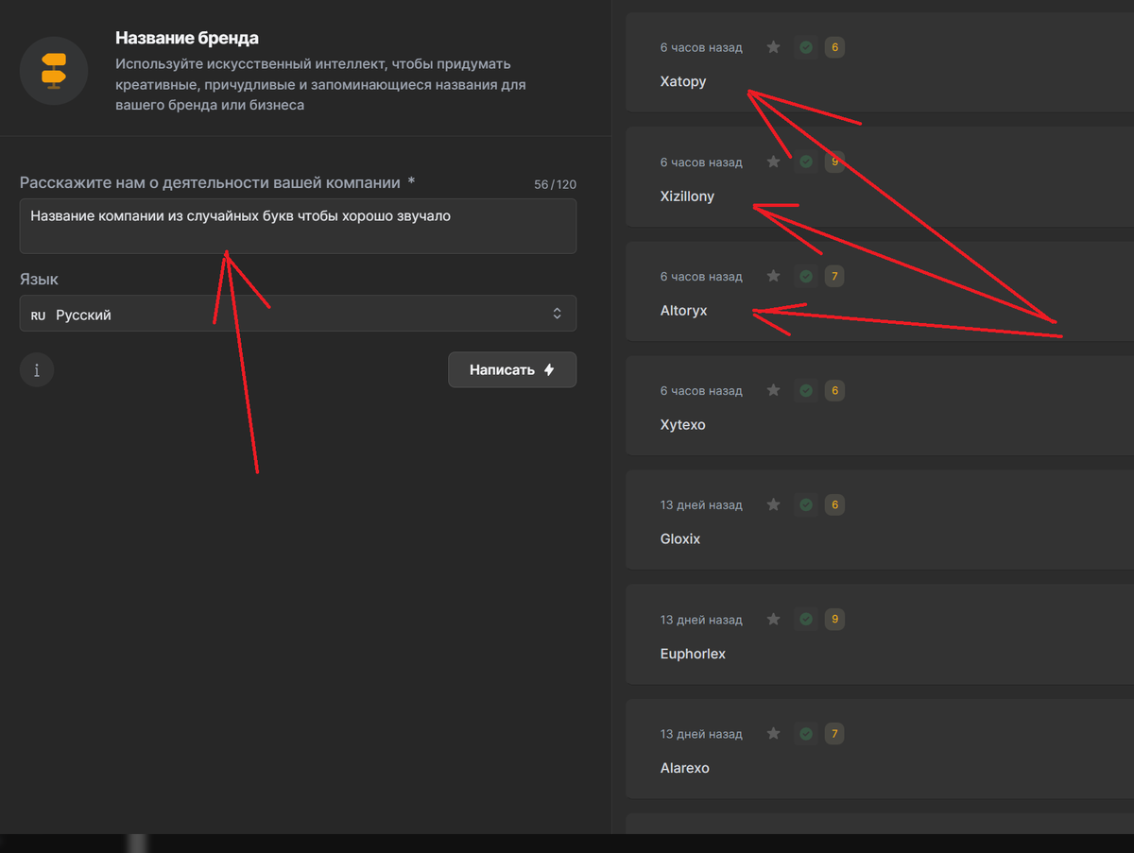The image size is (1134, 853).
Task: Mark Gloxix as favorite with star
Action: (x=773, y=504)
